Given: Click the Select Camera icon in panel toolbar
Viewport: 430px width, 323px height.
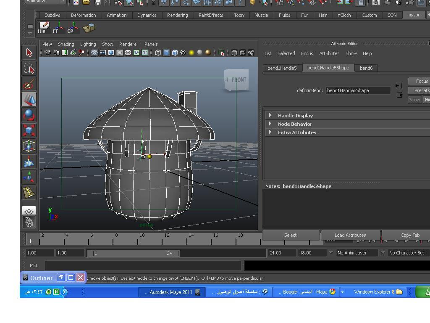Looking at the screenshot, I should pos(48,53).
